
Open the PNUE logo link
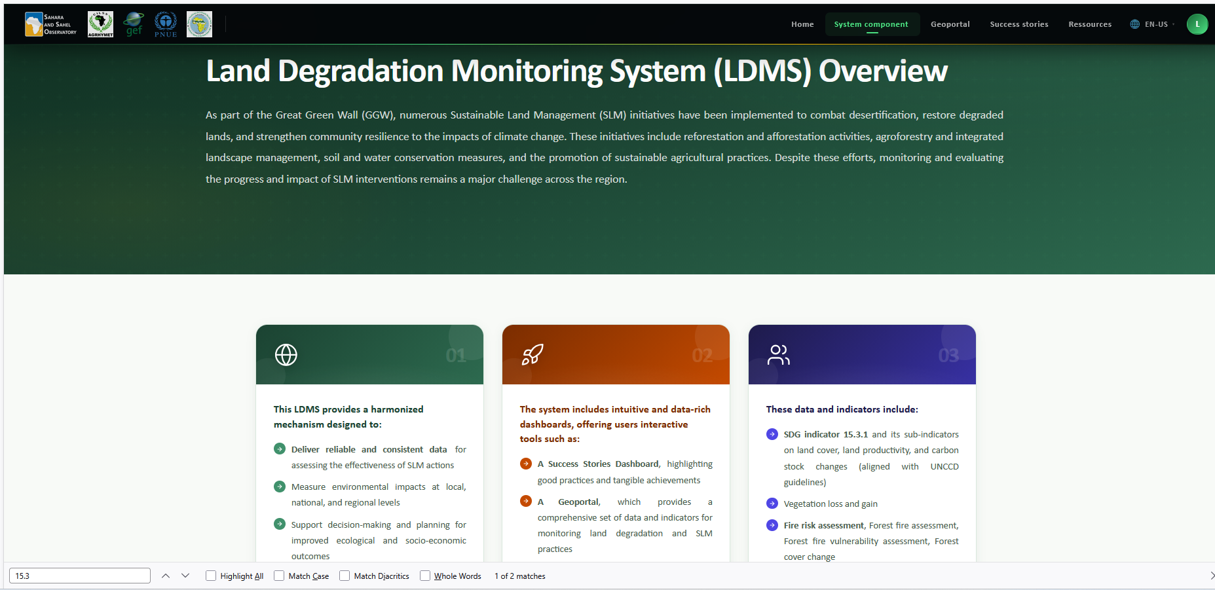(x=165, y=24)
